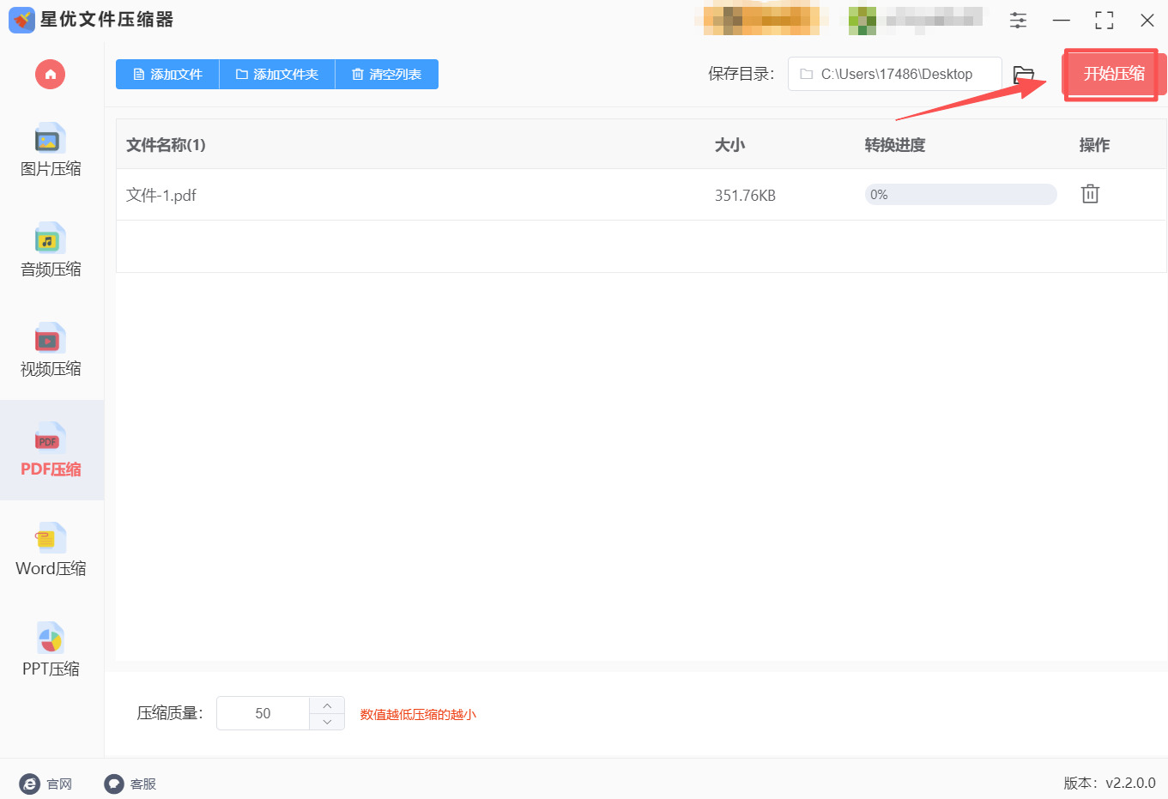The image size is (1168, 799).
Task: Open the settings sliders icon at top right
Action: coord(1018,20)
